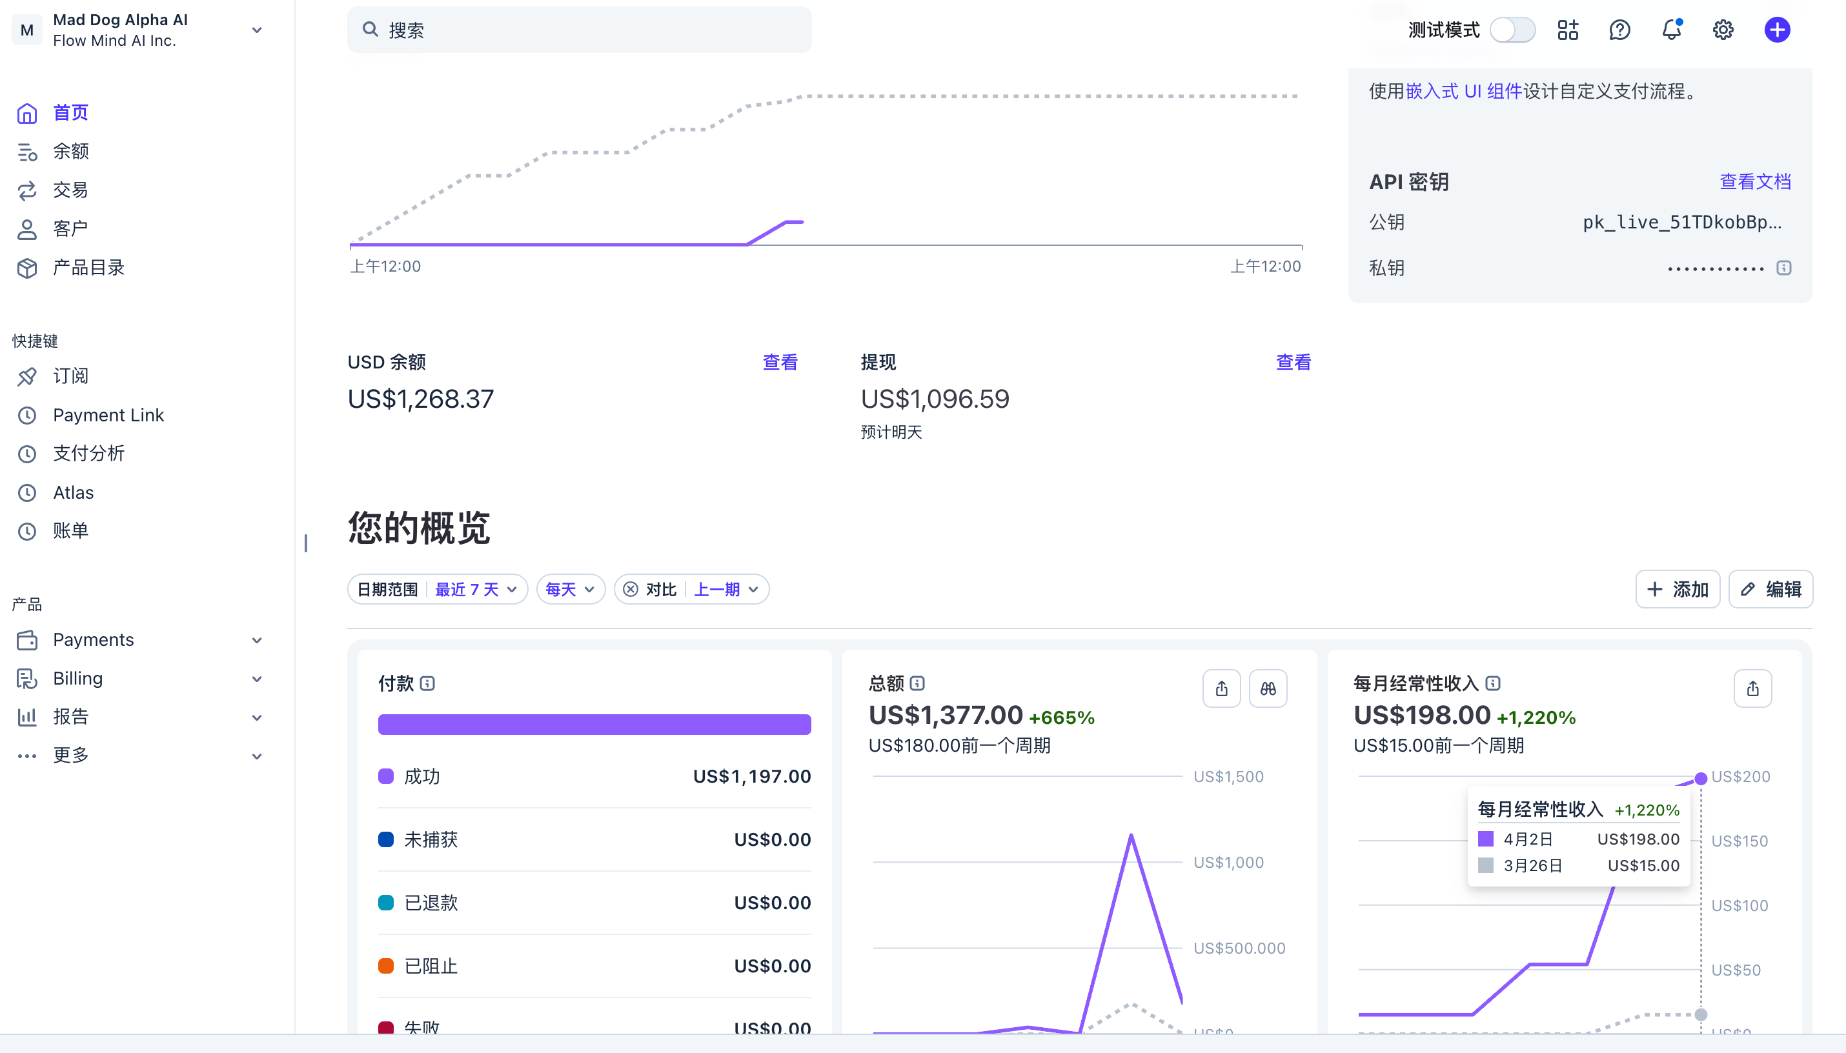This screenshot has height=1053, width=1846.
Task: Click the 查看文档 link
Action: tap(1755, 181)
